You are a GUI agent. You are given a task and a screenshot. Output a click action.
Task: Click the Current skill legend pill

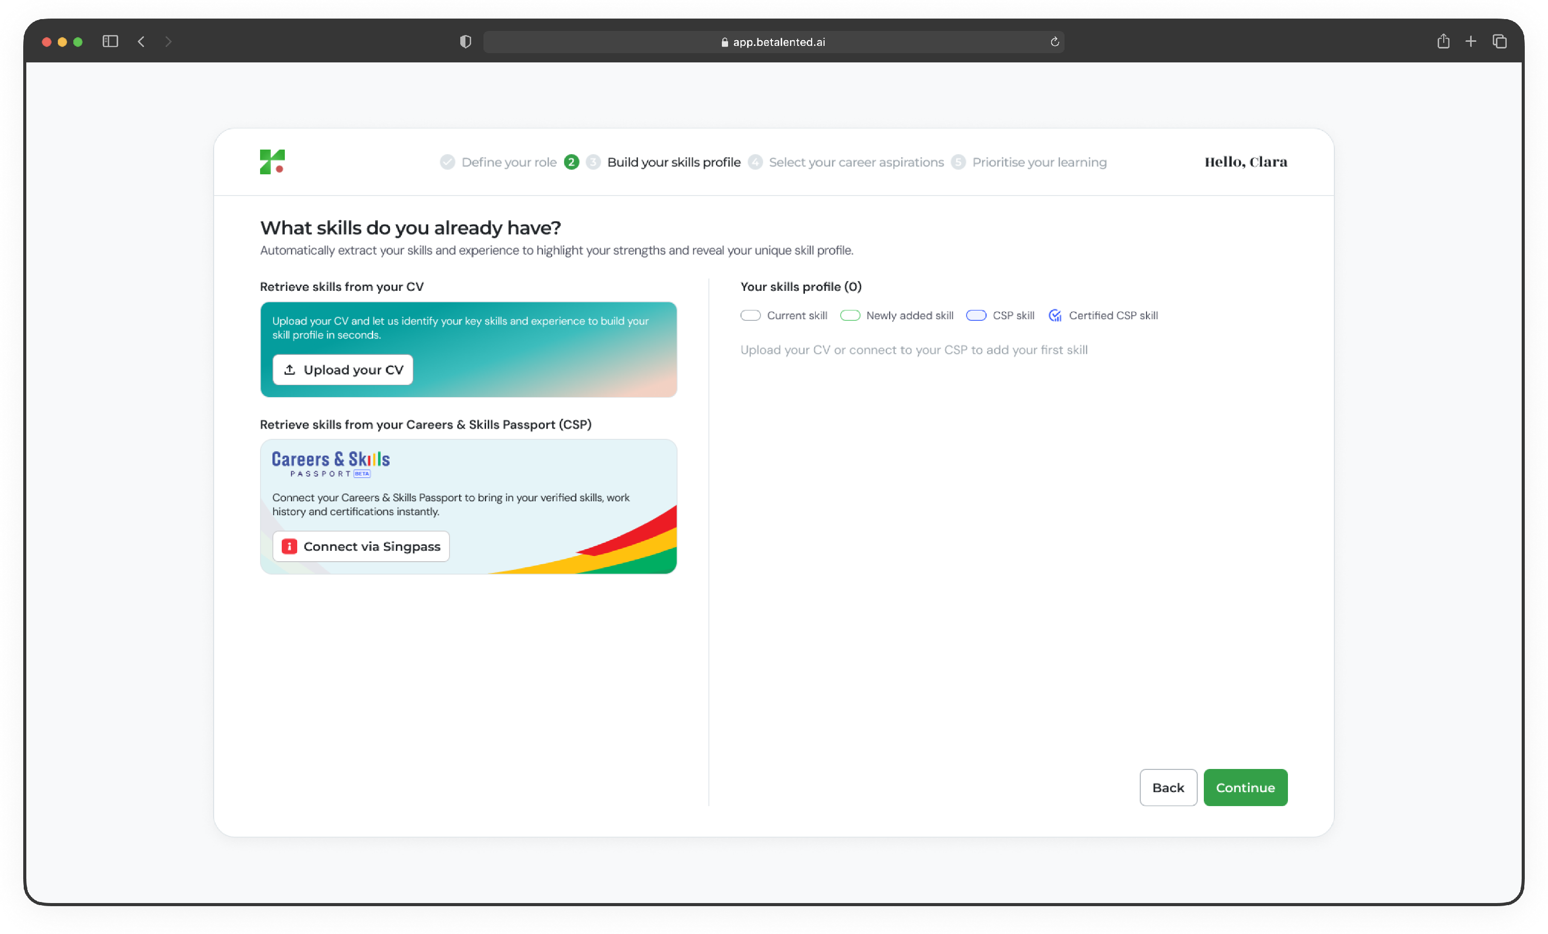coord(750,315)
